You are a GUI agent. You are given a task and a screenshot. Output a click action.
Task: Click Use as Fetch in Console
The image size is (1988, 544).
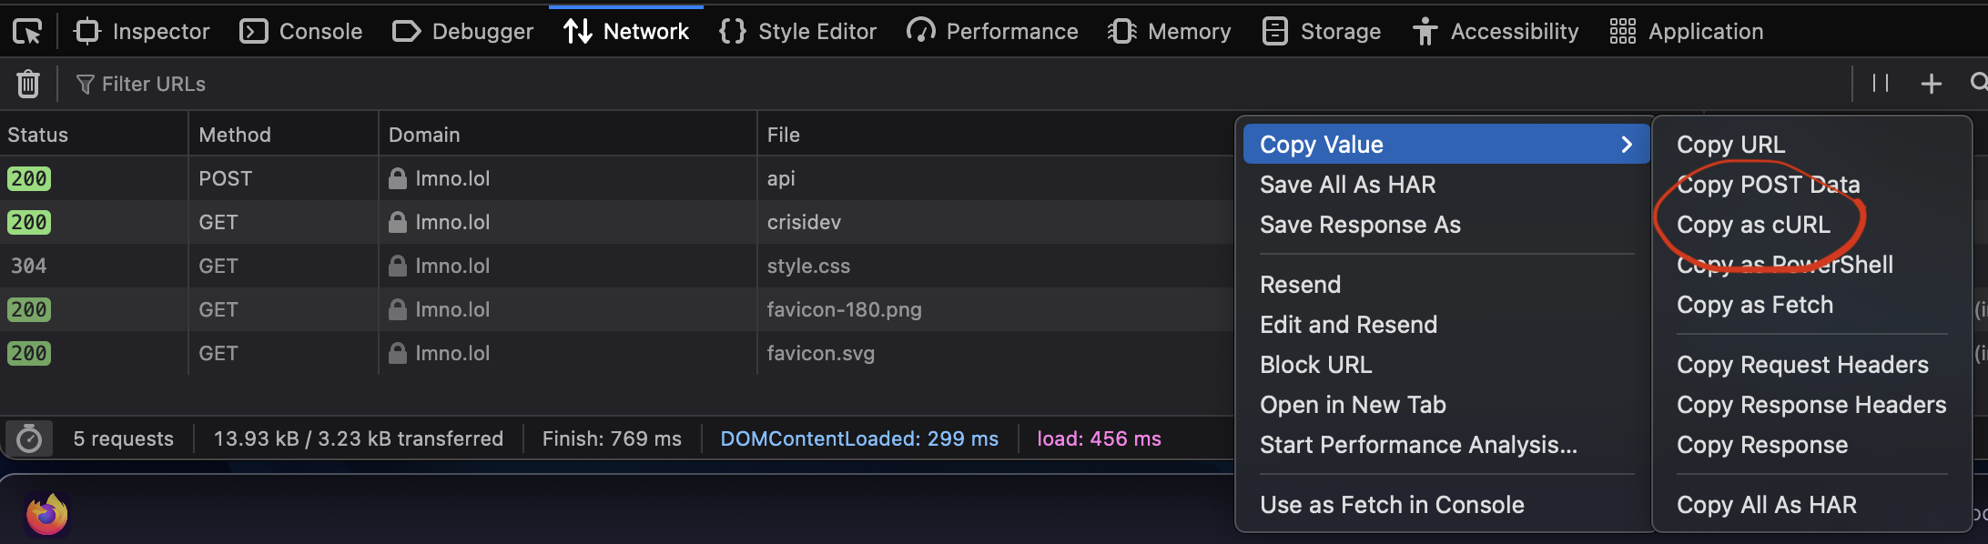pos(1392,505)
